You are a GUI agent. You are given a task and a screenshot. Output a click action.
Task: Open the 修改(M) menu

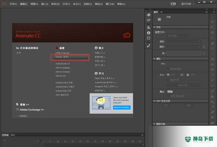coord(55,4)
